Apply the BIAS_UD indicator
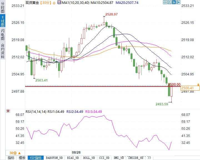 click(x=73, y=158)
